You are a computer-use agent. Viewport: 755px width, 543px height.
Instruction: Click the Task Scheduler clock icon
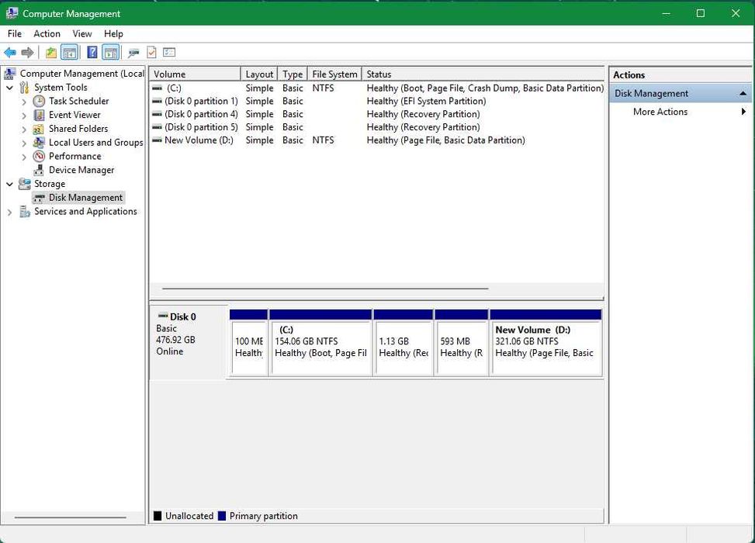coord(39,101)
